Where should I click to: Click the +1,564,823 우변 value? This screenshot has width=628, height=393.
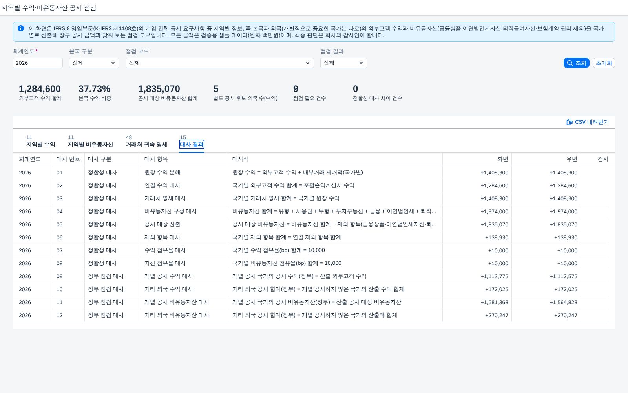(x=563, y=302)
